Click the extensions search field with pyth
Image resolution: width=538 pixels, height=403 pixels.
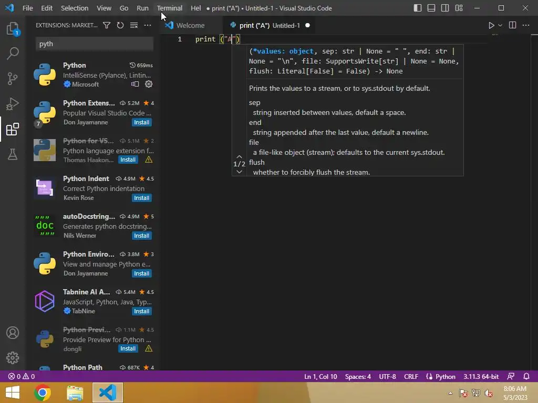click(x=95, y=44)
